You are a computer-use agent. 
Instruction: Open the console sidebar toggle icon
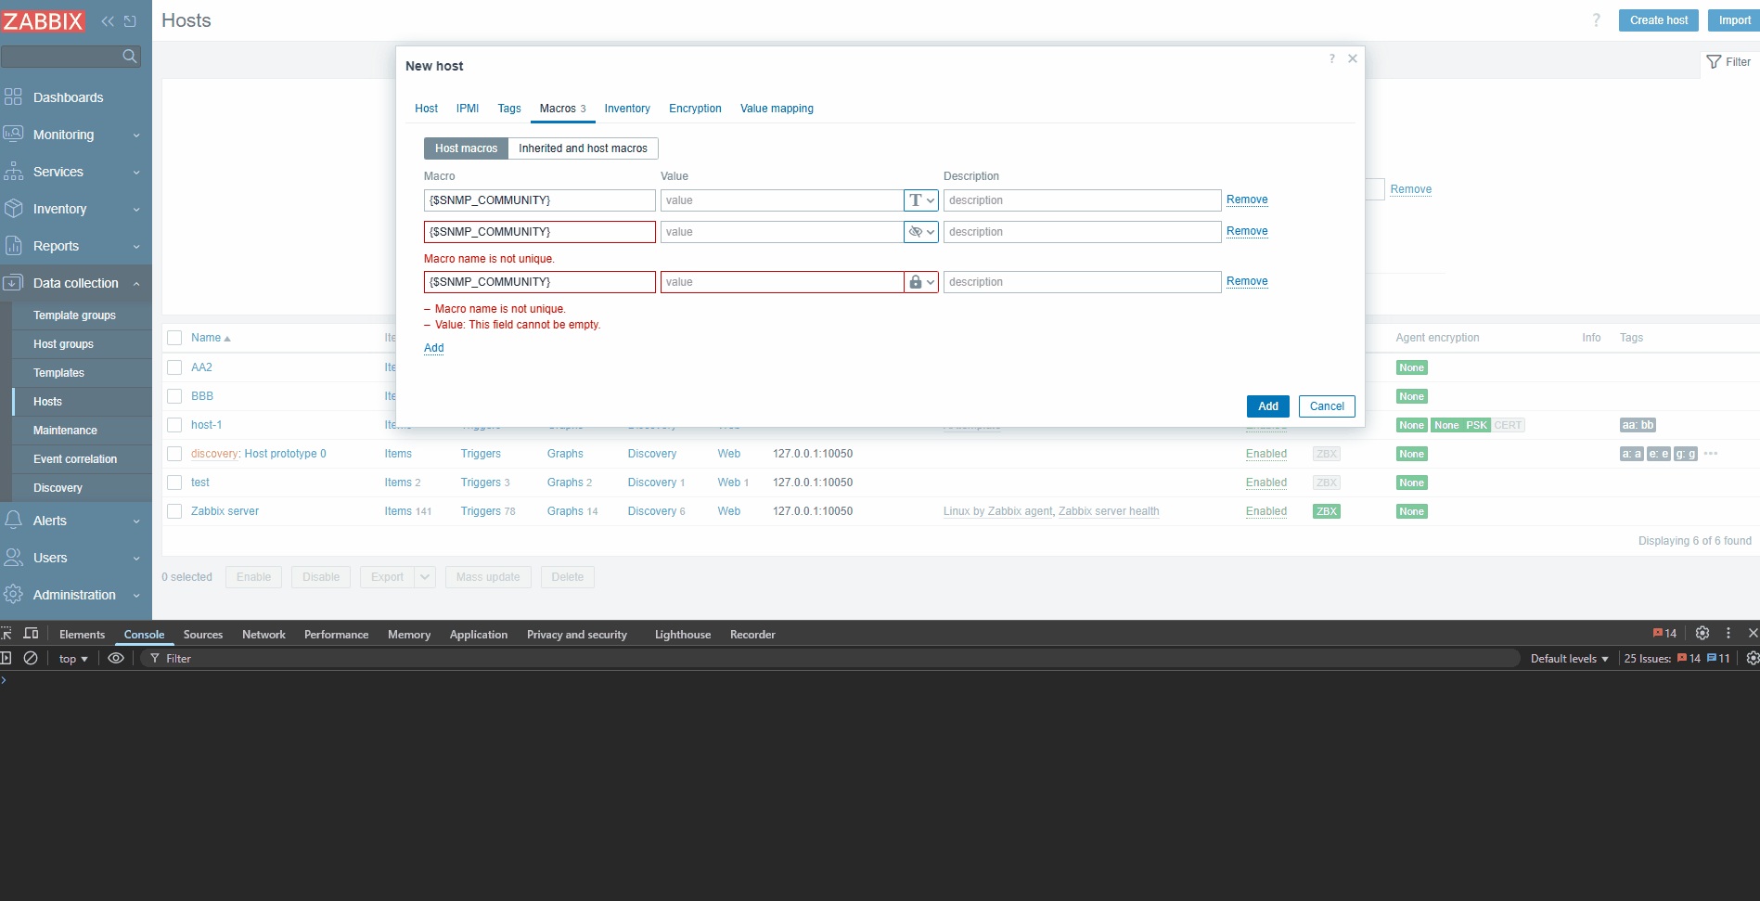(x=6, y=658)
